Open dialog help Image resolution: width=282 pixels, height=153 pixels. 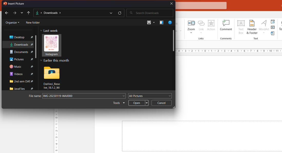tap(170, 23)
